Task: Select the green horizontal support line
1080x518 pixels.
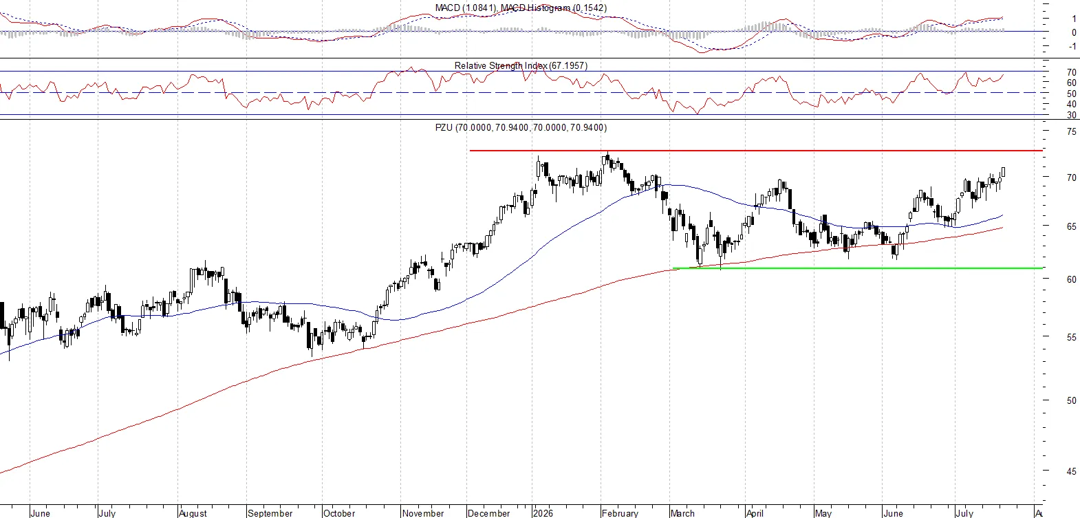Action: click(x=858, y=268)
